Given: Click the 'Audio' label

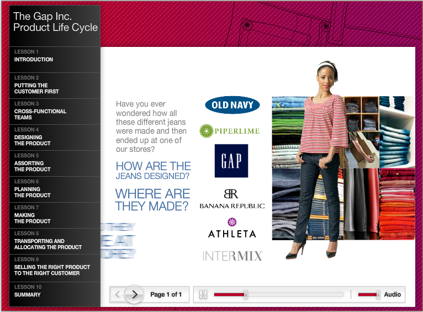Looking at the screenshot, I should coord(392,294).
